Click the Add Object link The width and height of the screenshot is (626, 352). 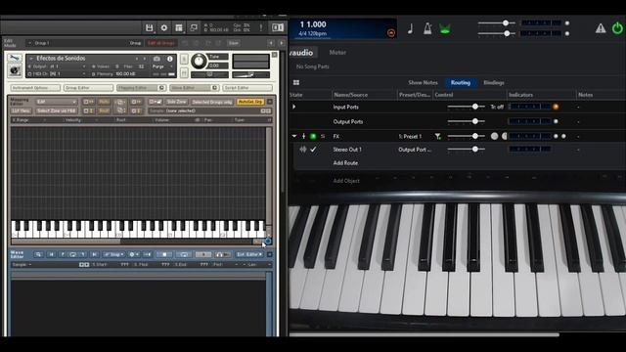(x=346, y=181)
